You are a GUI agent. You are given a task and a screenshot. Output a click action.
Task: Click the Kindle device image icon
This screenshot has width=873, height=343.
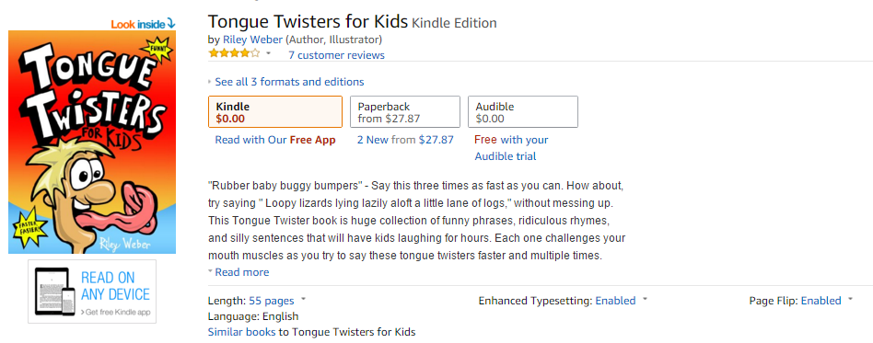[55, 292]
